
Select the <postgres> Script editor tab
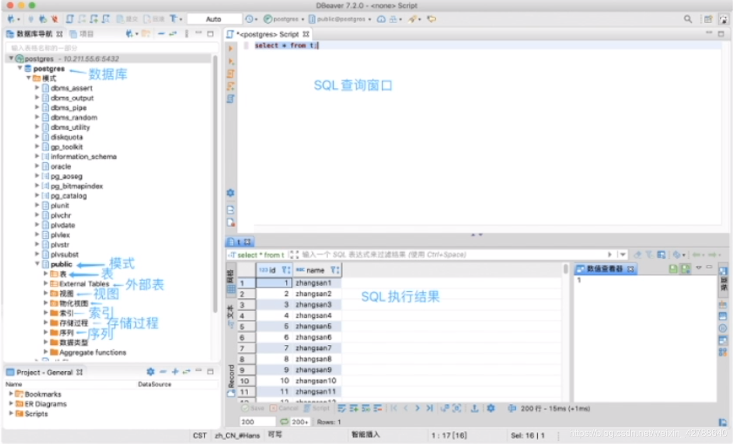point(268,34)
